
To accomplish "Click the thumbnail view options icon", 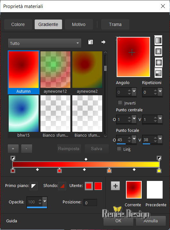I will [91, 42].
